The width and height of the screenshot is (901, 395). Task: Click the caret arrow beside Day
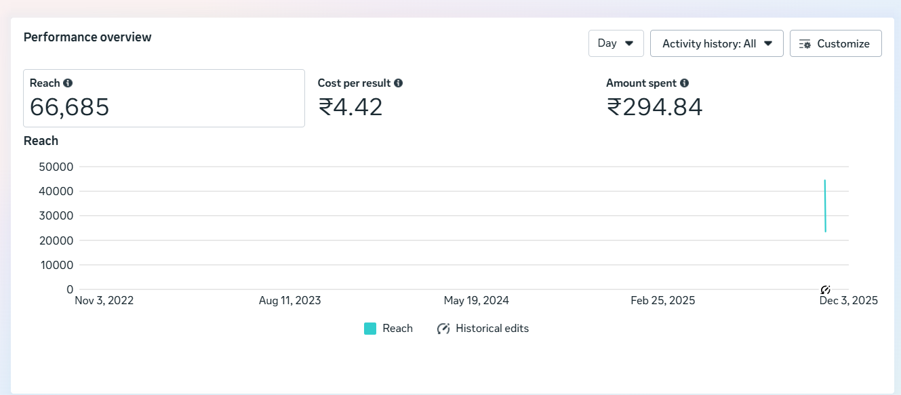point(629,43)
